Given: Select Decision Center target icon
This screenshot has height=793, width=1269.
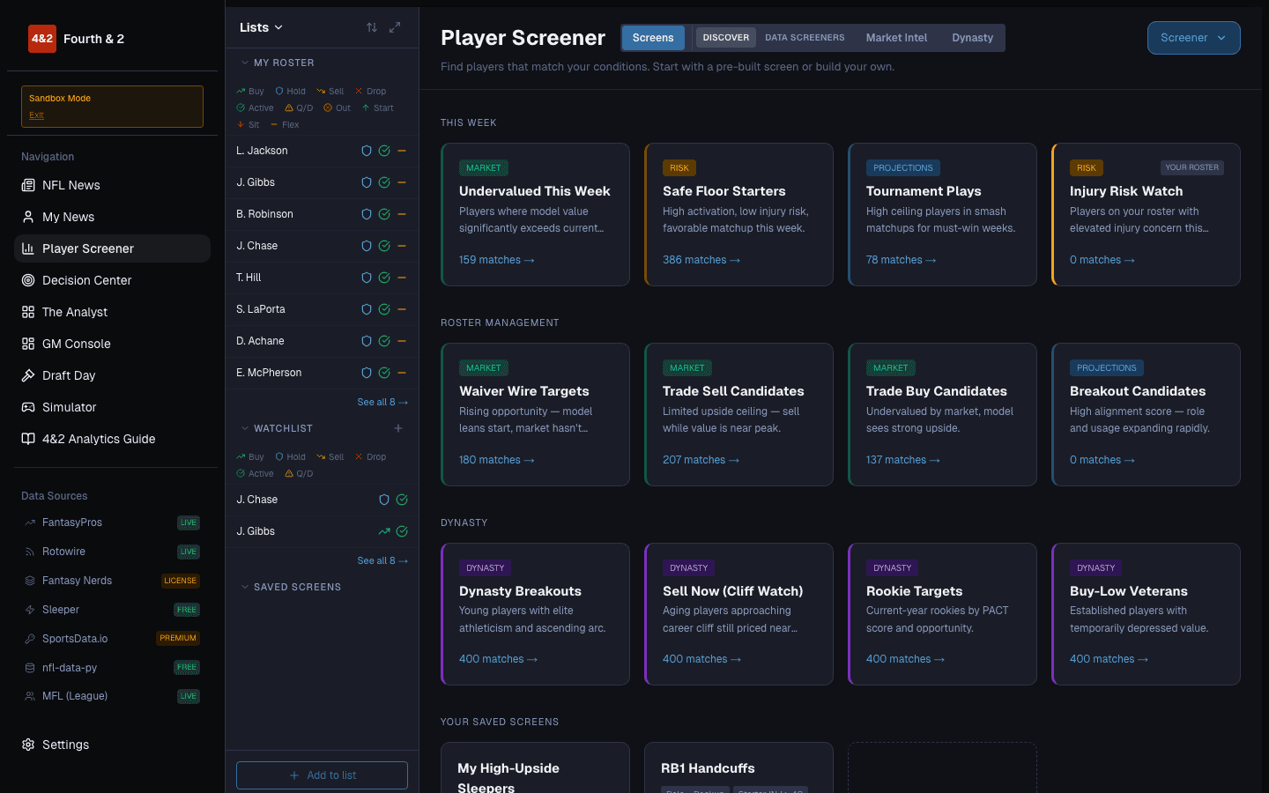Looking at the screenshot, I should 28,280.
